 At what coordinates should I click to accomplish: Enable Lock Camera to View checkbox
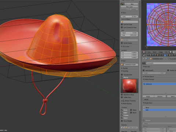tap(122, 27)
